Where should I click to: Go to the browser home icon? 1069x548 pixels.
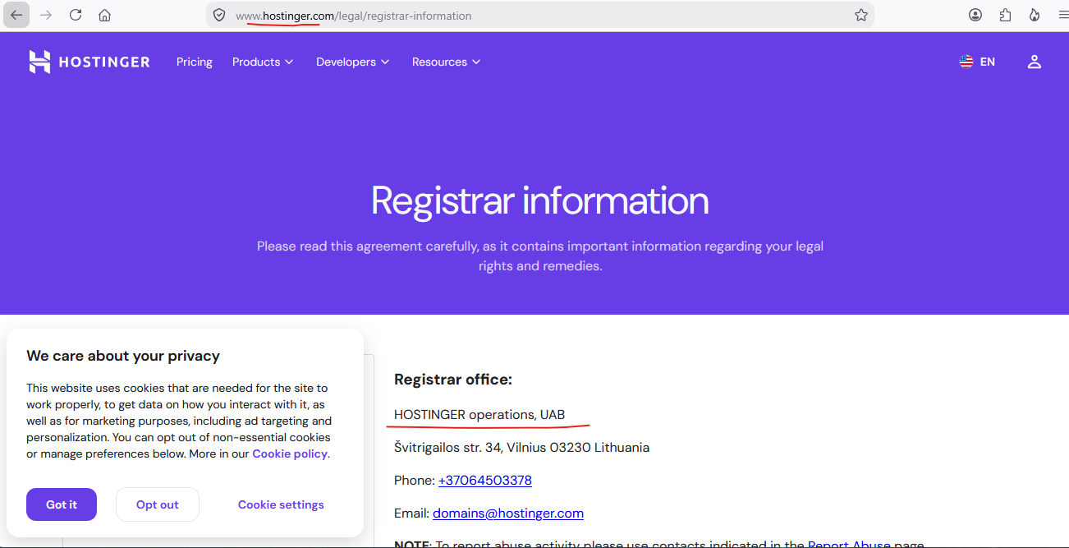[104, 15]
